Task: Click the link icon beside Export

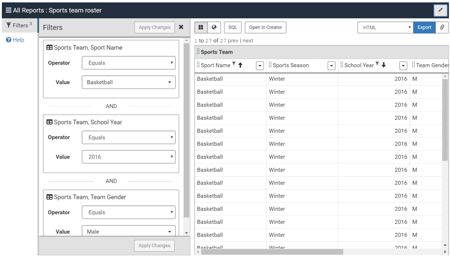Action: pos(442,27)
